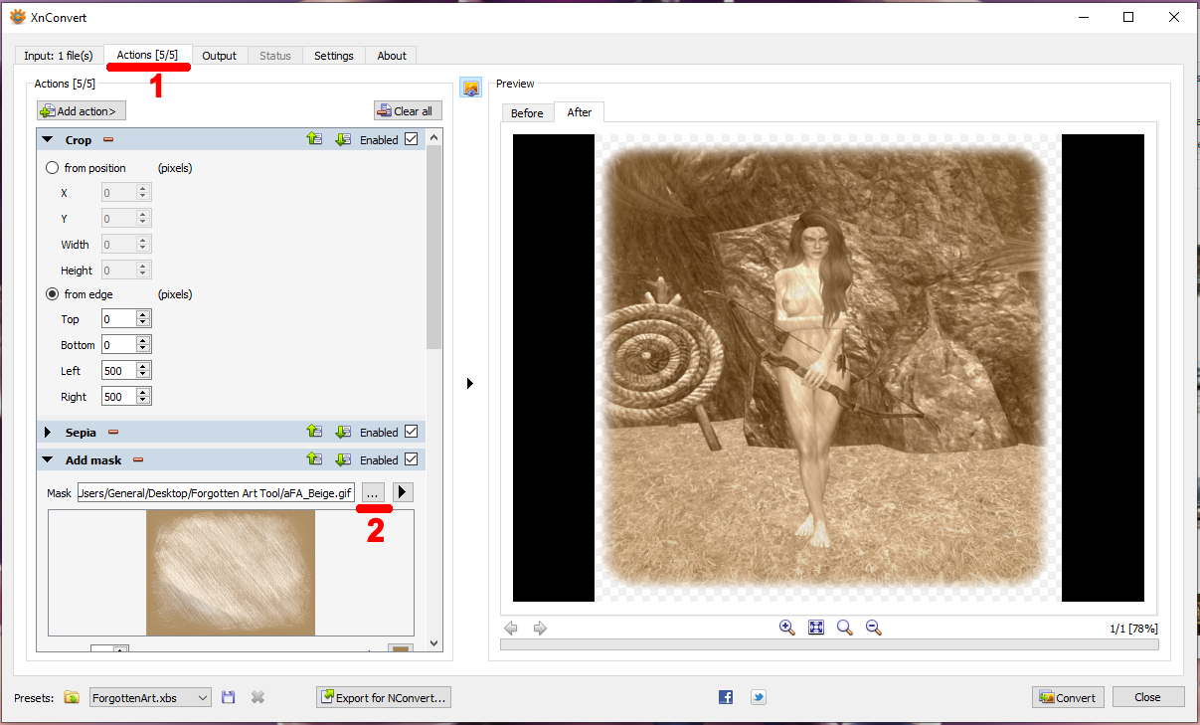The width and height of the screenshot is (1200, 725).
Task: Remove the Sepia action with its minus icon
Action: [x=113, y=433]
